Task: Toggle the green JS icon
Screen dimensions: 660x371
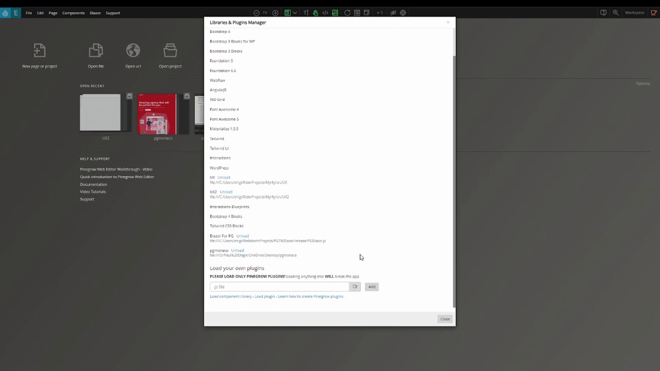Action: (x=335, y=13)
